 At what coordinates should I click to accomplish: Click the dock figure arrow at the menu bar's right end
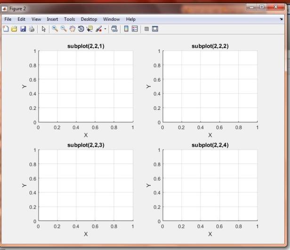[281, 19]
